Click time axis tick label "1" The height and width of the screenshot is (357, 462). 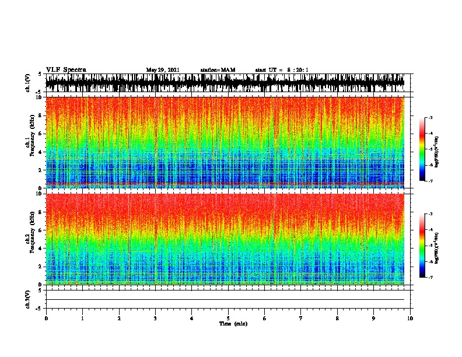point(82,318)
